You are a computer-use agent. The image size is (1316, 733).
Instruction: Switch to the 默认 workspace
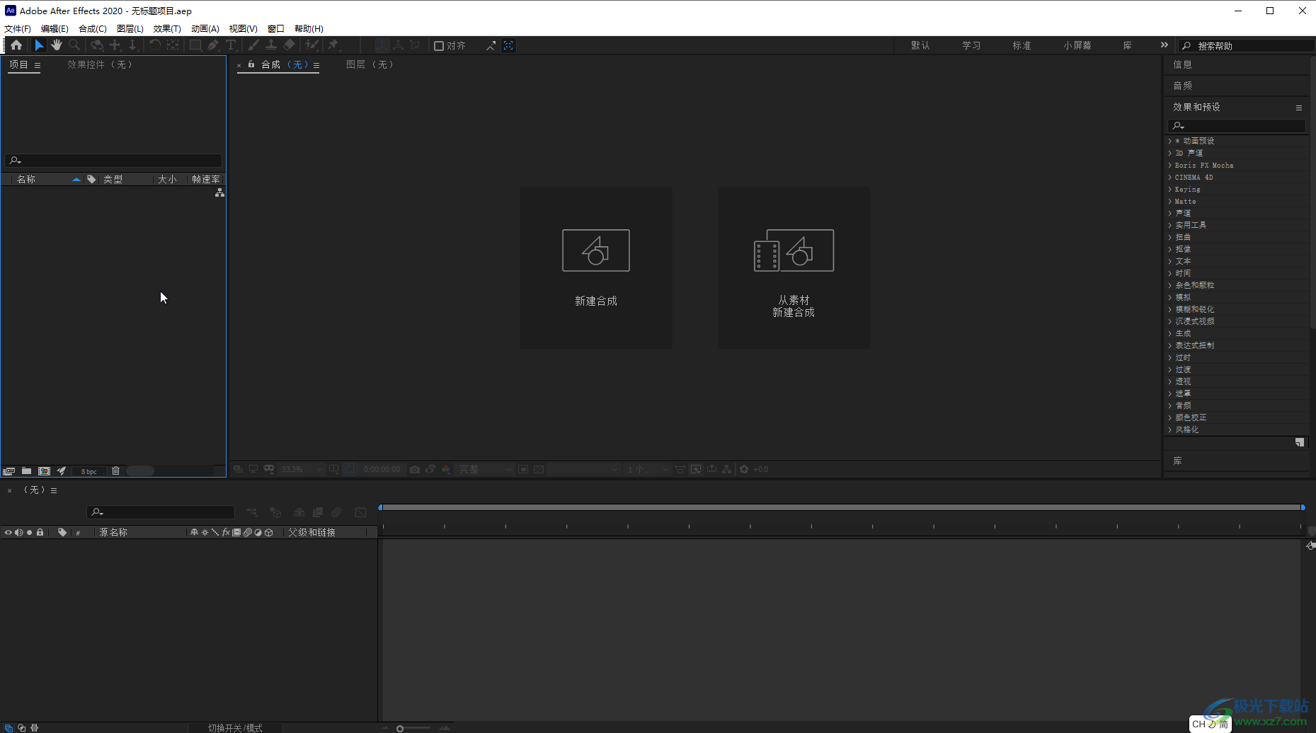pos(921,45)
